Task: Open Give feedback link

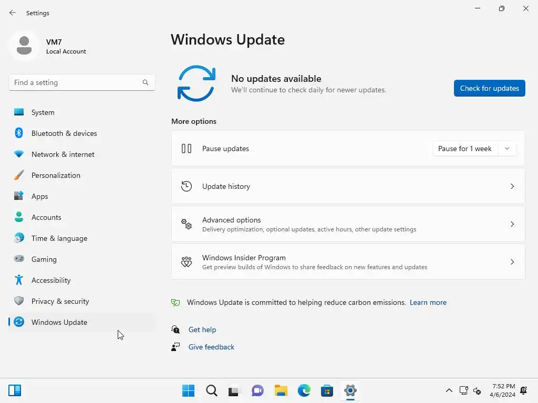Action: point(211,347)
